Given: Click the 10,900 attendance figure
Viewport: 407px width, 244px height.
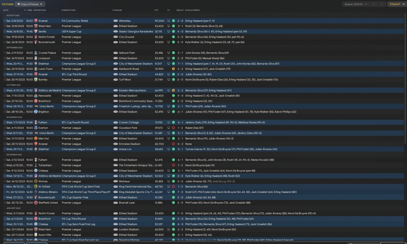Looking at the screenshot, I should tap(159, 69).
